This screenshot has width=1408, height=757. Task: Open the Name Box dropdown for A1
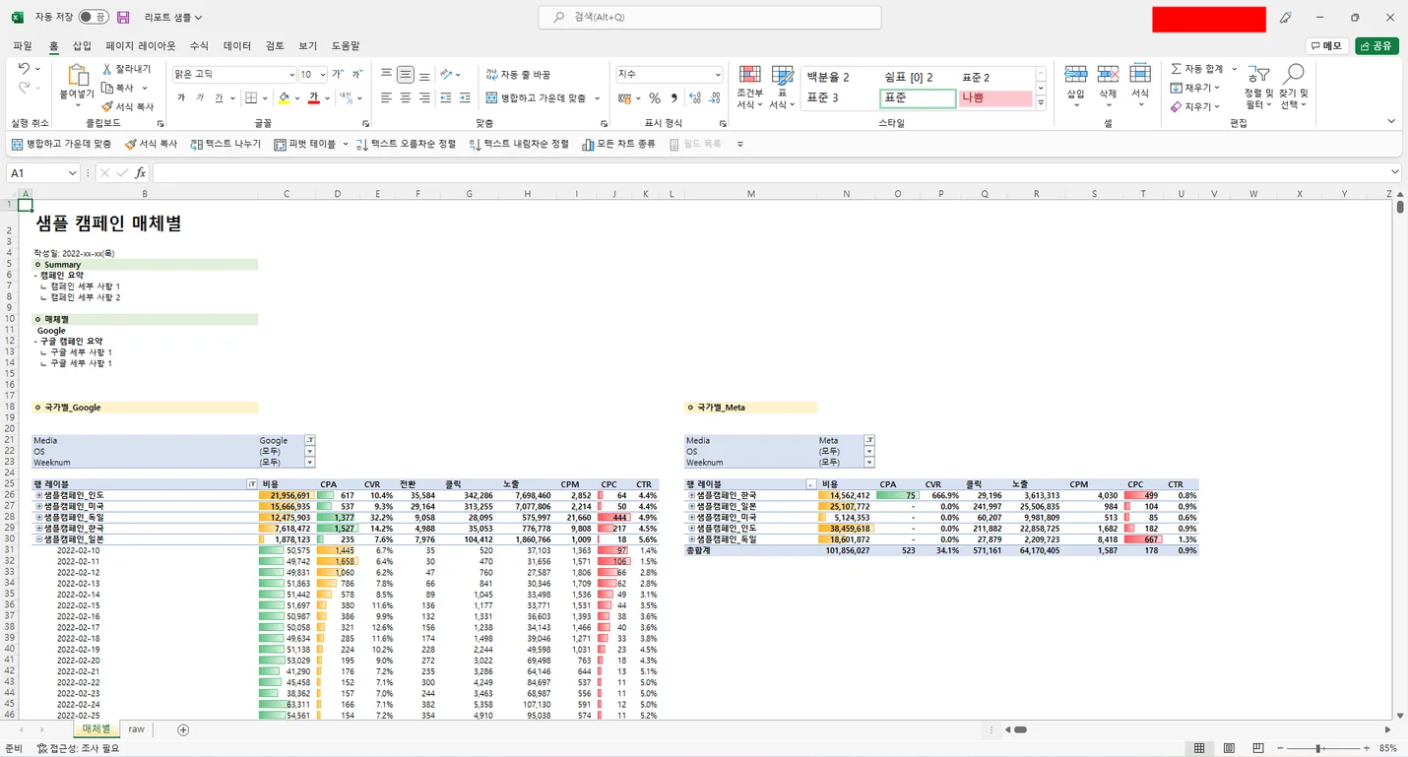coord(72,172)
